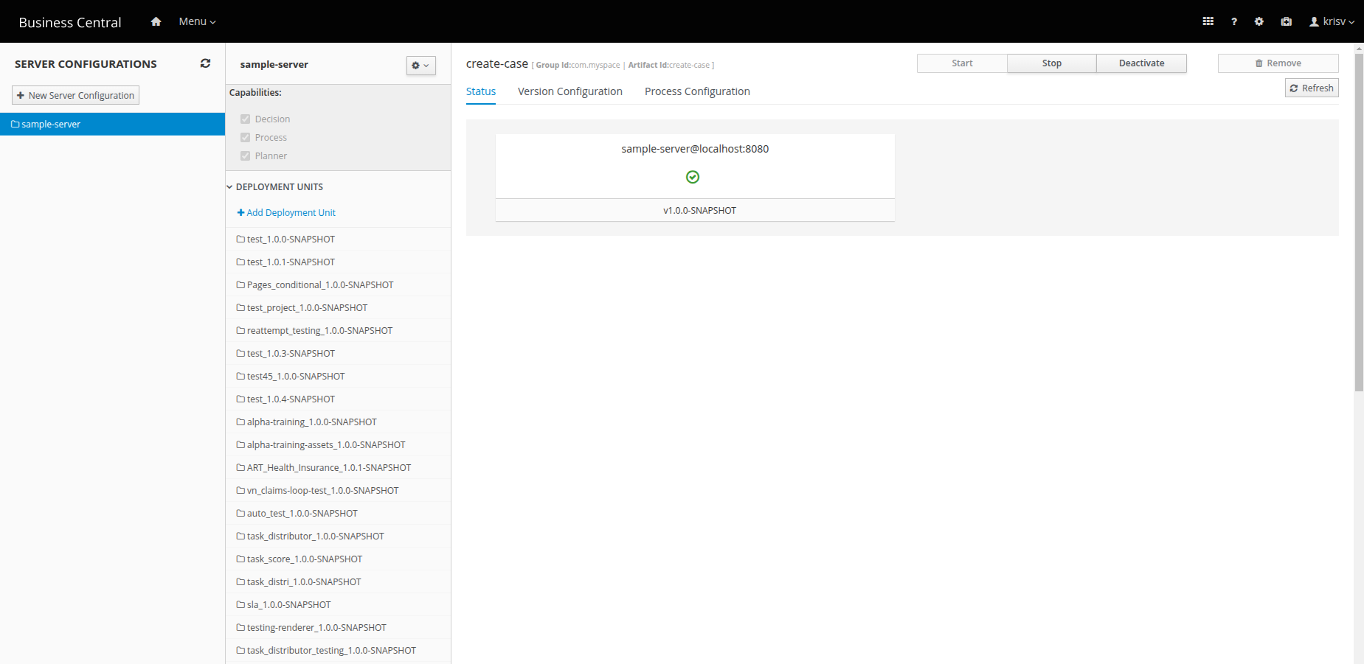Open the admin settings gear icon
This screenshot has height=664, width=1364.
coord(1259,21)
